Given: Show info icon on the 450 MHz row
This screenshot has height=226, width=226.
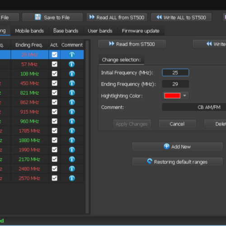Looking at the screenshot, I should 72,83.
